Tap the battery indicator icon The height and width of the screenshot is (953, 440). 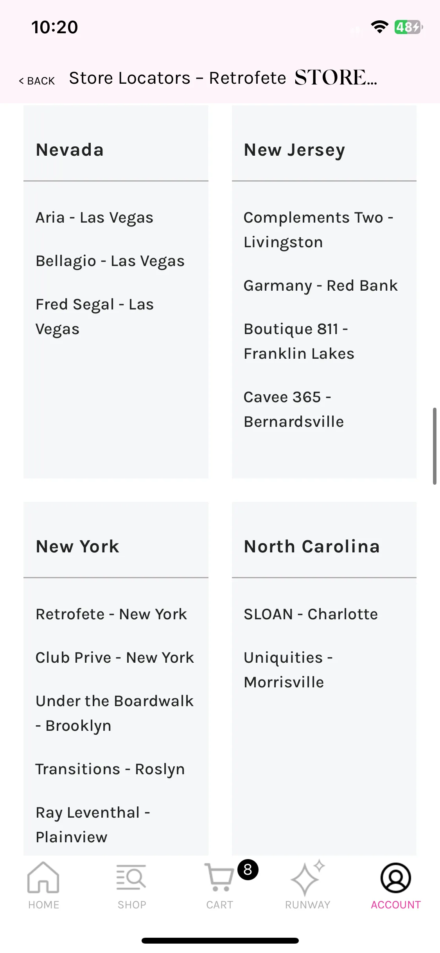point(409,27)
